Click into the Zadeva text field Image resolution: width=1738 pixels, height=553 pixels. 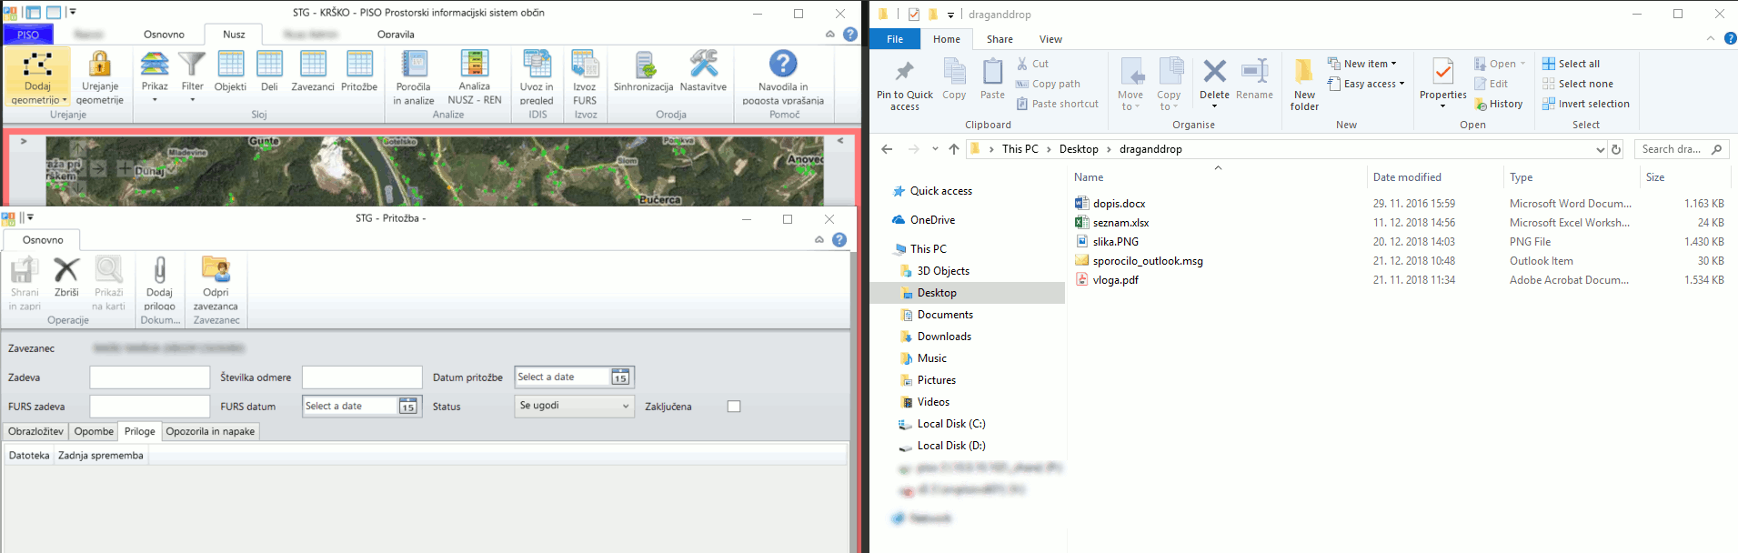coord(150,377)
